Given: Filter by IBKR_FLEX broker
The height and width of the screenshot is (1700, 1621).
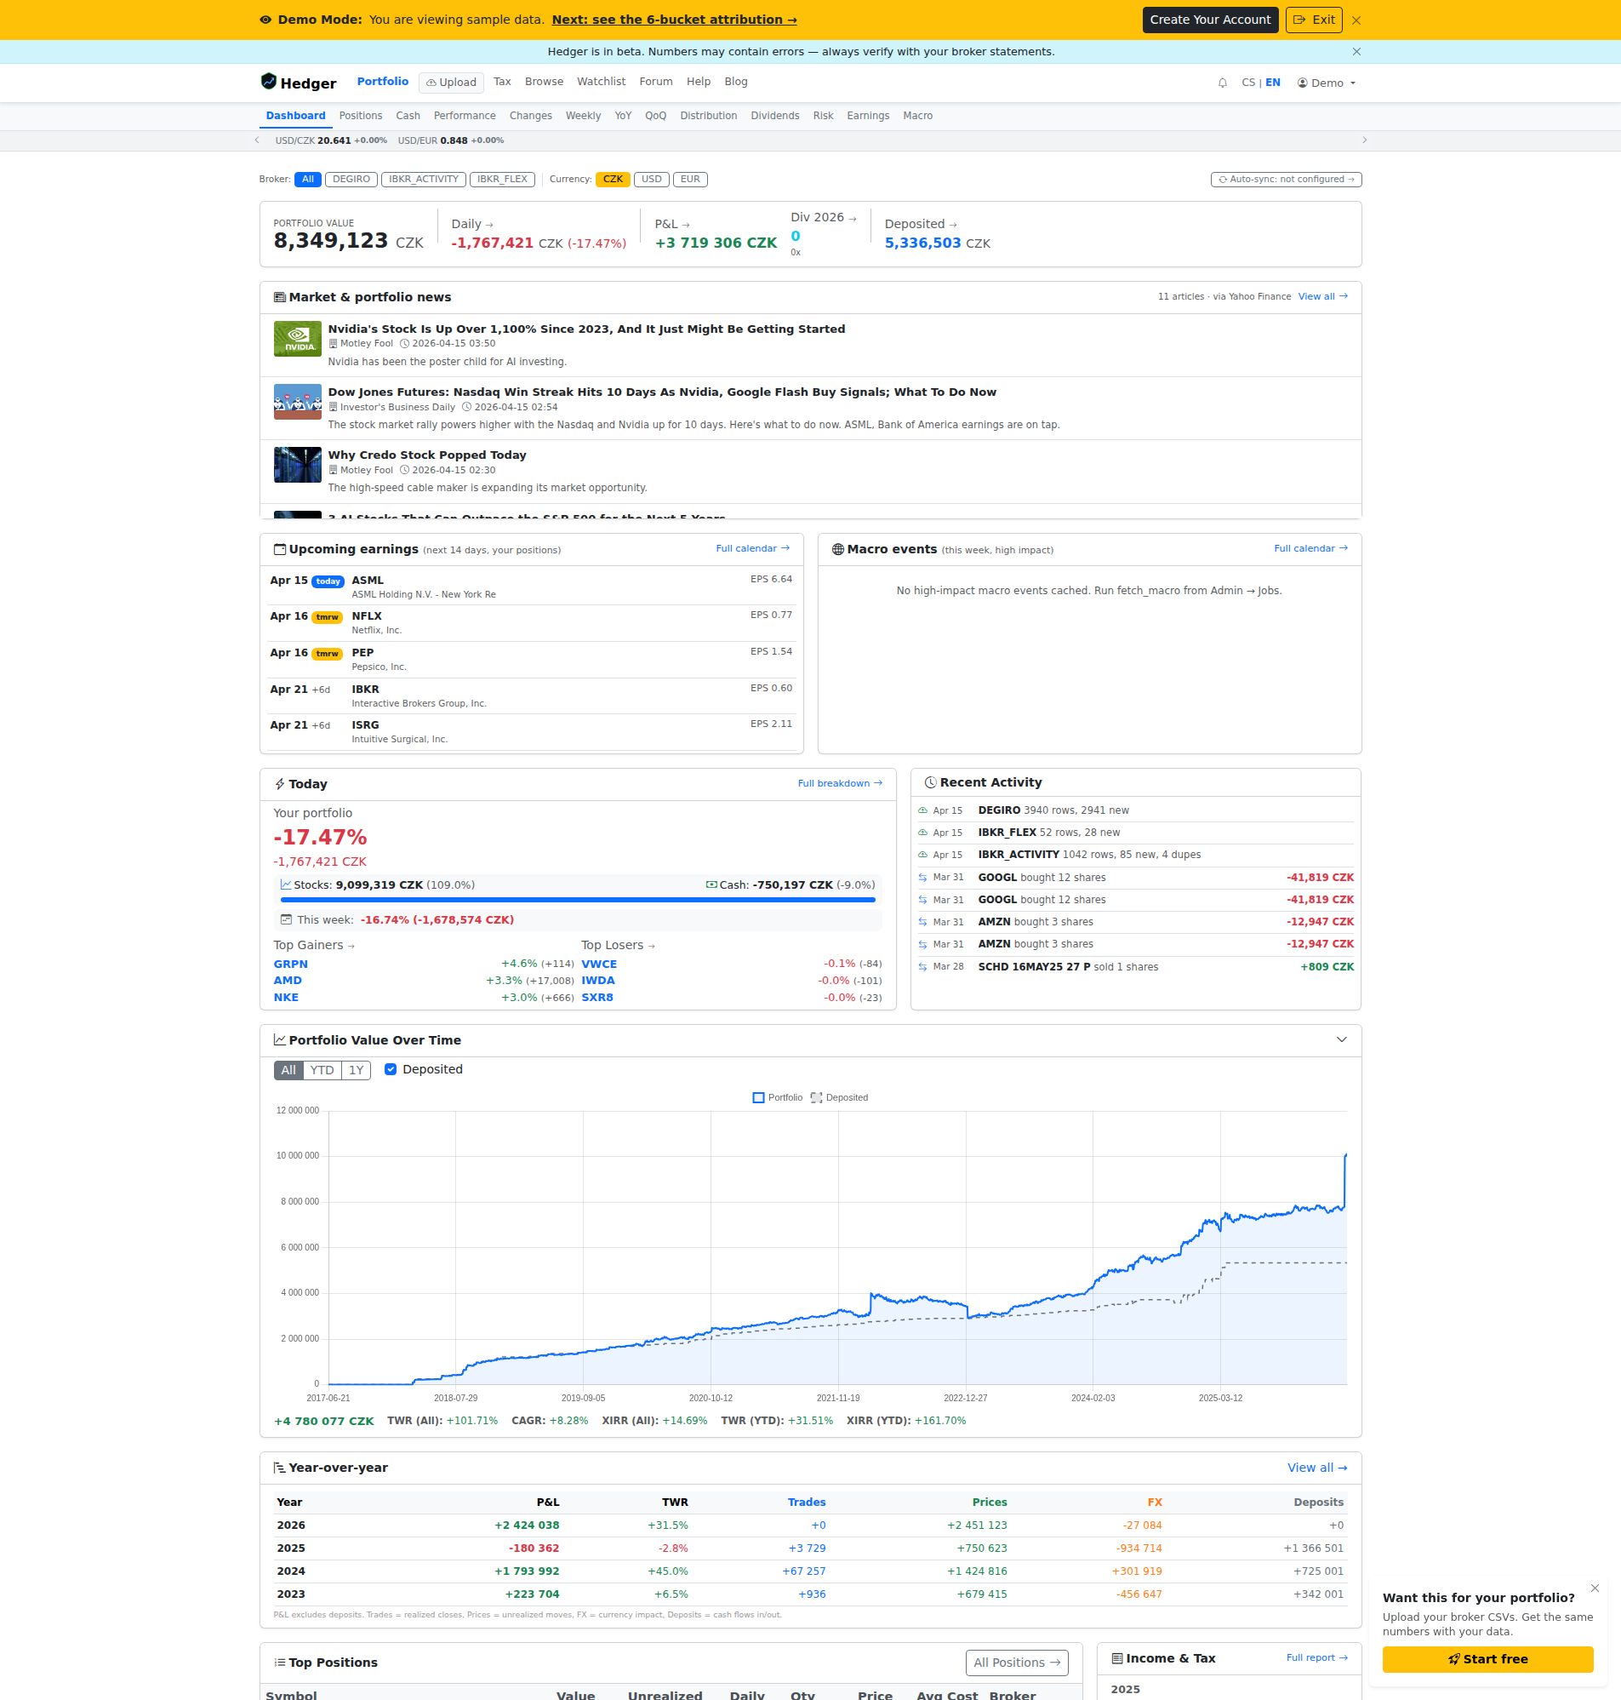Looking at the screenshot, I should [502, 180].
